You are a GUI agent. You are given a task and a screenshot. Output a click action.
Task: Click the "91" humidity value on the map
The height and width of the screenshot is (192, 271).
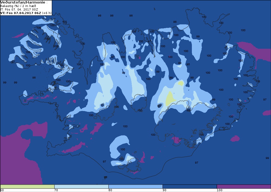pyautogui.click(x=124, y=73)
